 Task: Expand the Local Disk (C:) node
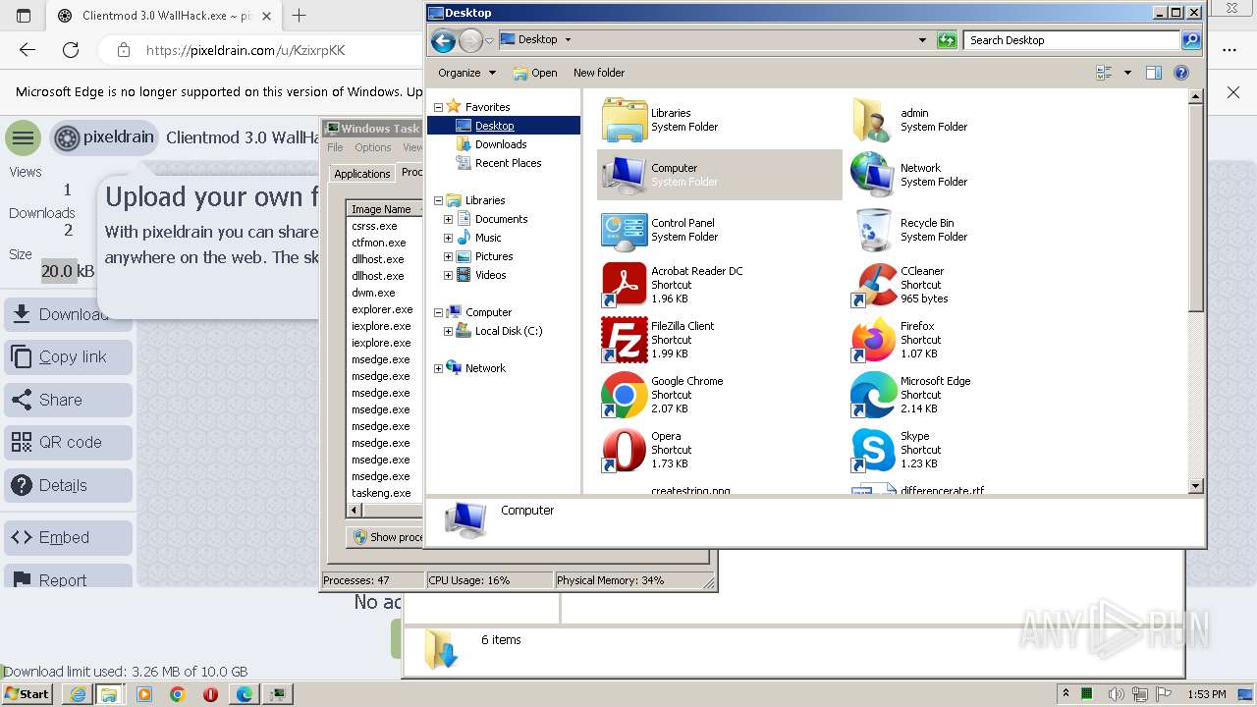449,331
